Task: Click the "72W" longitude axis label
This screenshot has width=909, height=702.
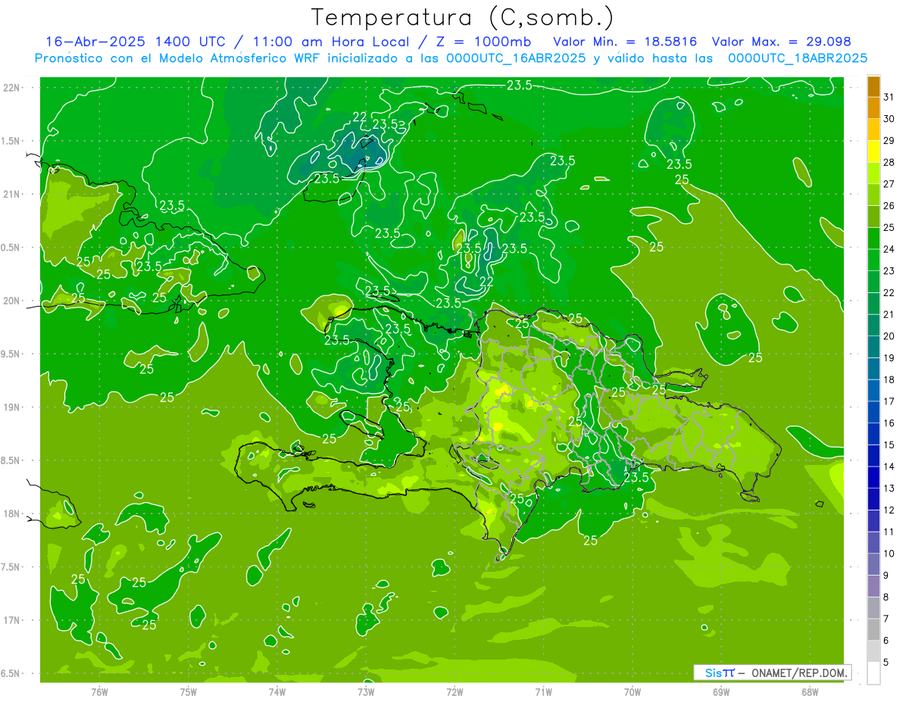Action: [x=454, y=691]
